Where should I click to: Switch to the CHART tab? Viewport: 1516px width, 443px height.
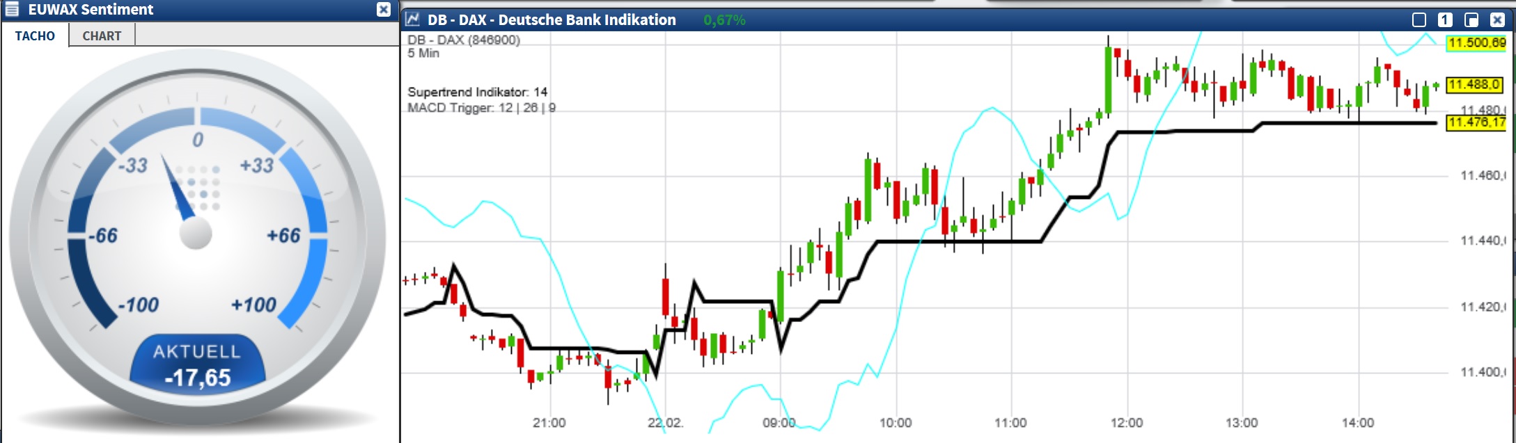[x=102, y=35]
